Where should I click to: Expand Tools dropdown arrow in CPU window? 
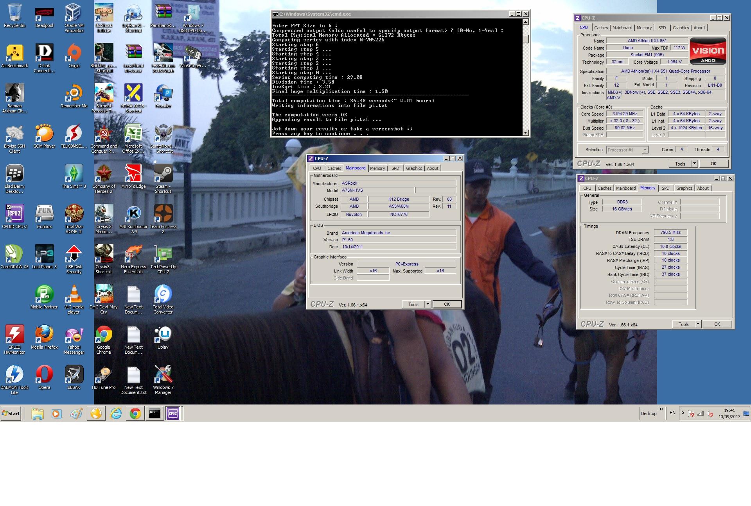tap(695, 164)
